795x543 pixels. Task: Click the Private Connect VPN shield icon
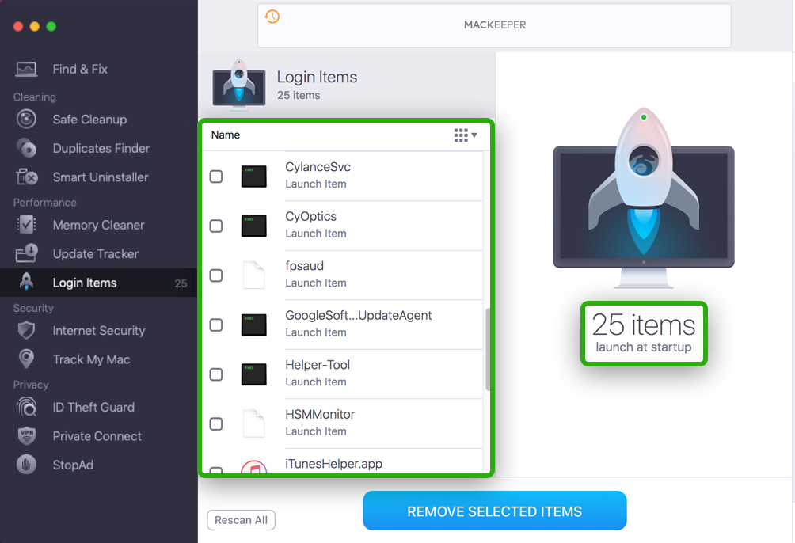(x=26, y=436)
